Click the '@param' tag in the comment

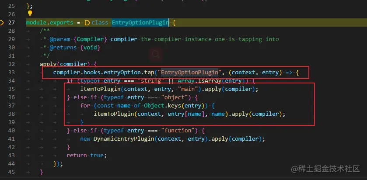(59, 39)
